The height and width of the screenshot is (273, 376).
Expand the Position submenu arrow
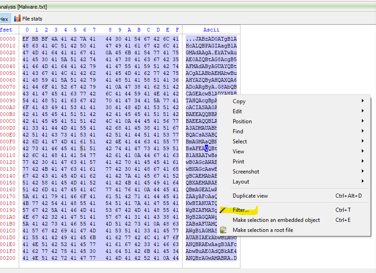coord(363,121)
